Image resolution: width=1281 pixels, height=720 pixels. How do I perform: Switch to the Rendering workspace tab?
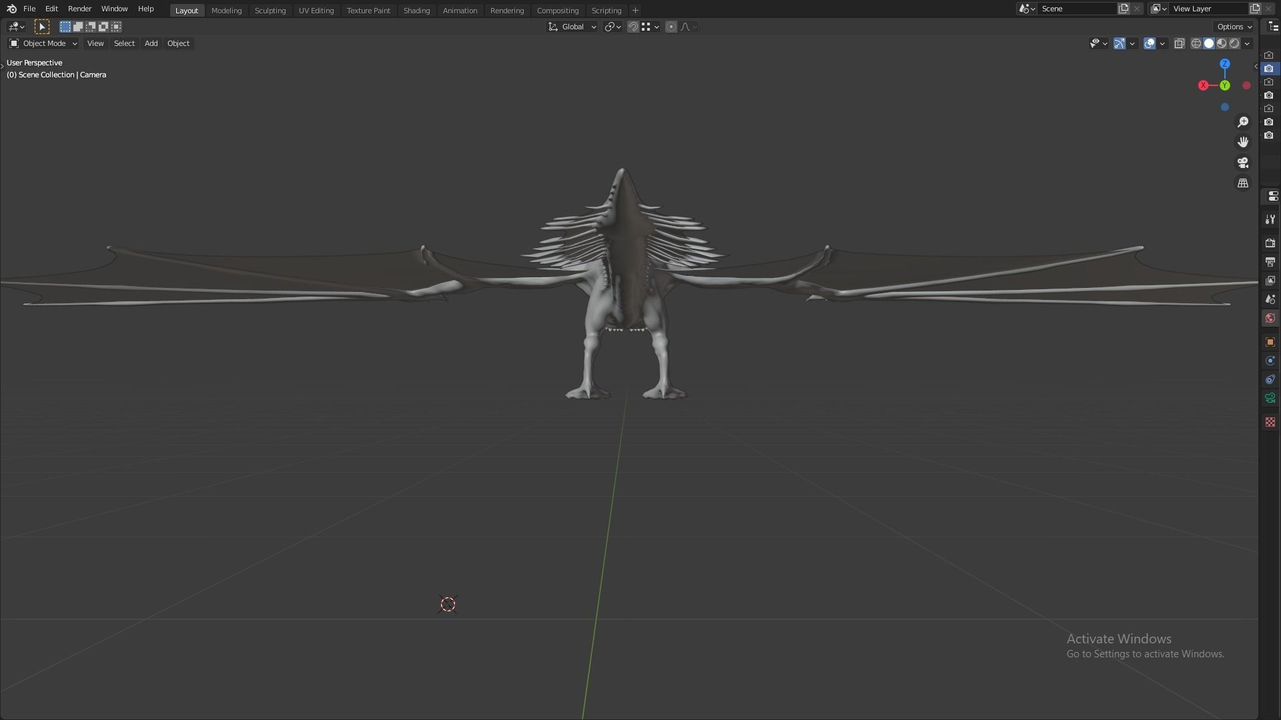[507, 10]
